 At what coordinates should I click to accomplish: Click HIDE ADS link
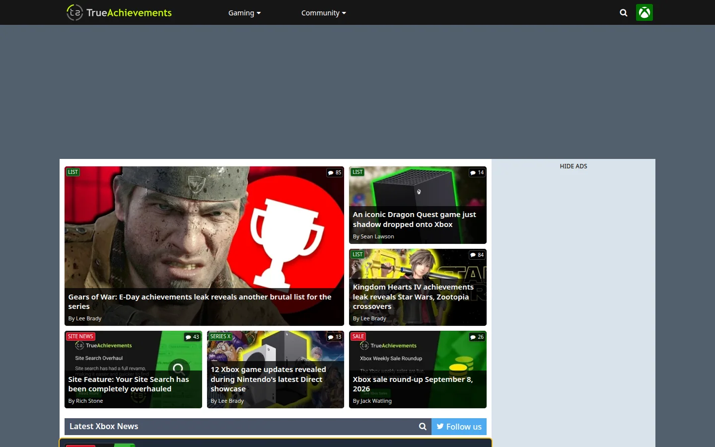[x=573, y=166]
